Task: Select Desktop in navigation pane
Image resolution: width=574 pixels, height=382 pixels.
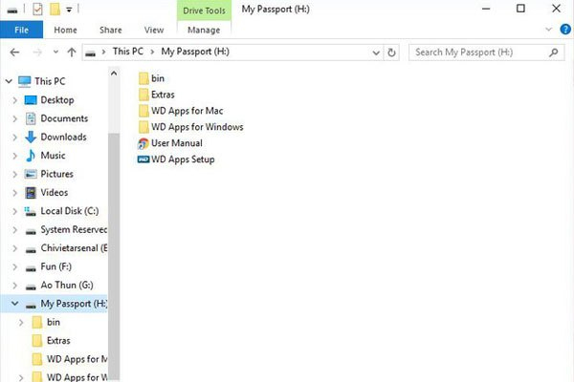Action: tap(57, 99)
